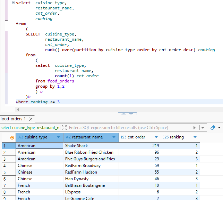Click the query text shown left of the filter box
This screenshot has height=200, width=223.
(x=29, y=128)
